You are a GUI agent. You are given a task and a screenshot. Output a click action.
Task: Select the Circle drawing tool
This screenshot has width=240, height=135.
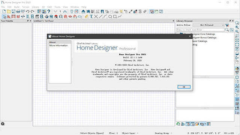(110, 16)
